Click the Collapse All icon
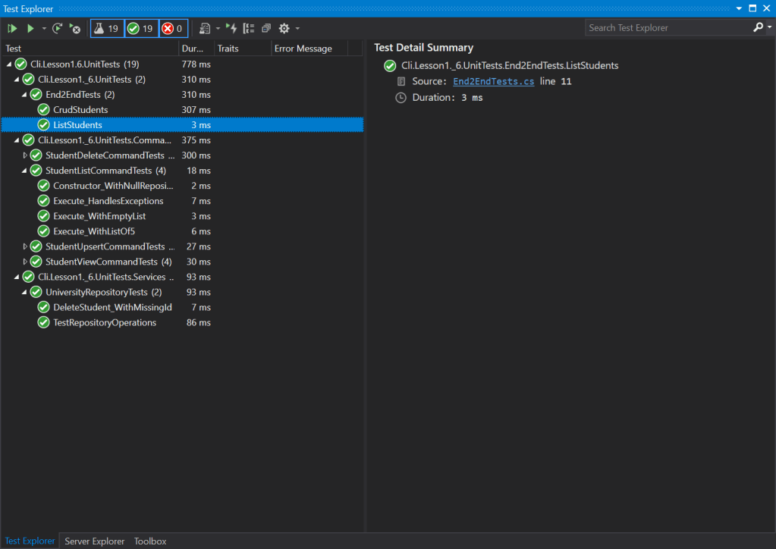This screenshot has width=776, height=549. click(265, 28)
